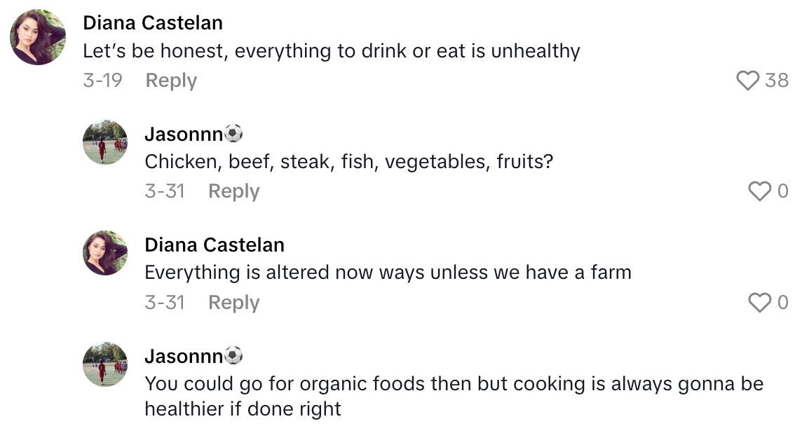Open Diana Castelan's avatar on the top comment
The height and width of the screenshot is (426, 809).
[38, 37]
